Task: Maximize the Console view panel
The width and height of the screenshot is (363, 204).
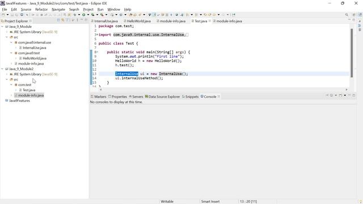Action: [354, 95]
